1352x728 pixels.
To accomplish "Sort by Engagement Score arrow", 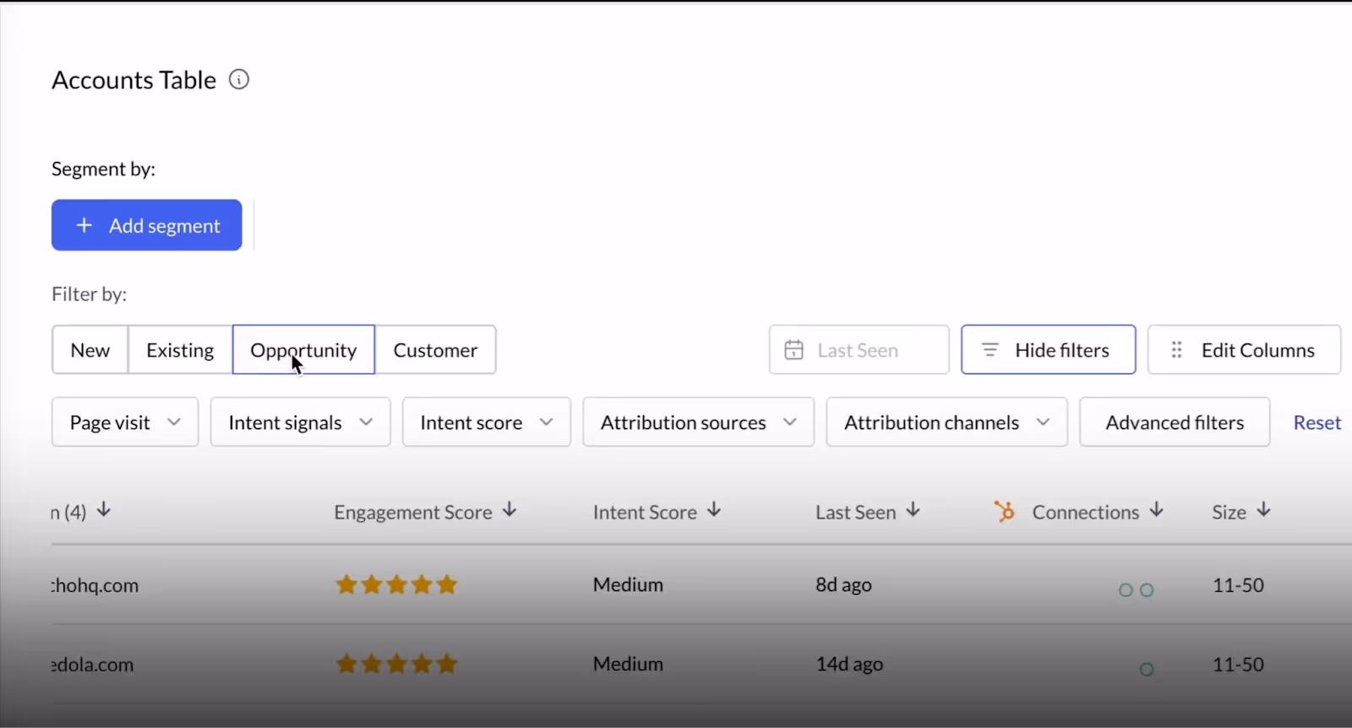I will 510,510.
